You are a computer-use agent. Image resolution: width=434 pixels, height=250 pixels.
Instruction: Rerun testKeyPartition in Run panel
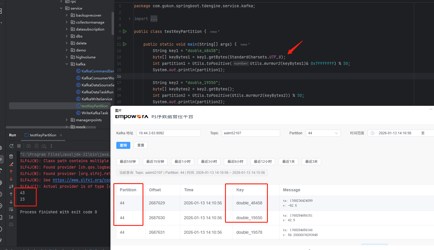tap(11, 146)
